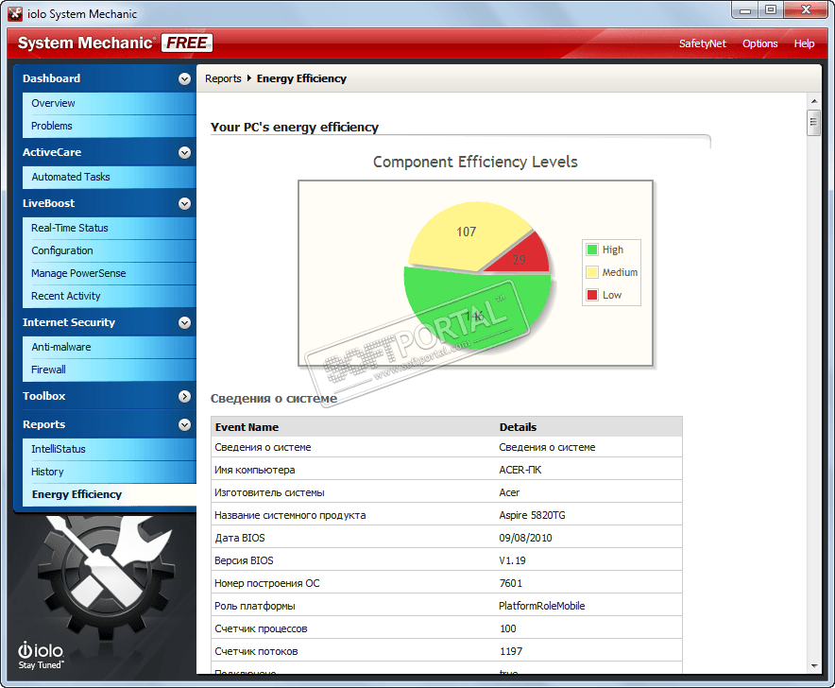Open the Problems page
This screenshot has height=688, width=835.
110,127
